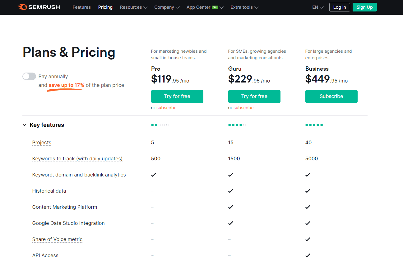Open the App Center dropdown
This screenshot has height=263, width=403.
click(x=205, y=7)
